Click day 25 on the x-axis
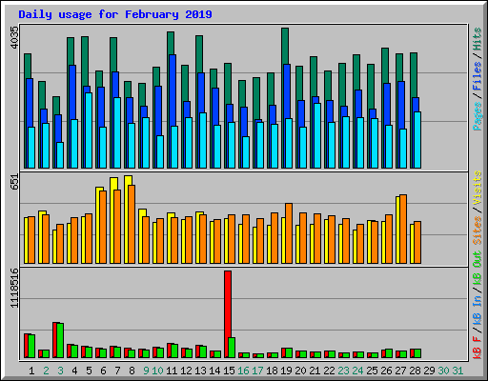This screenshot has width=488, height=381. 372,371
